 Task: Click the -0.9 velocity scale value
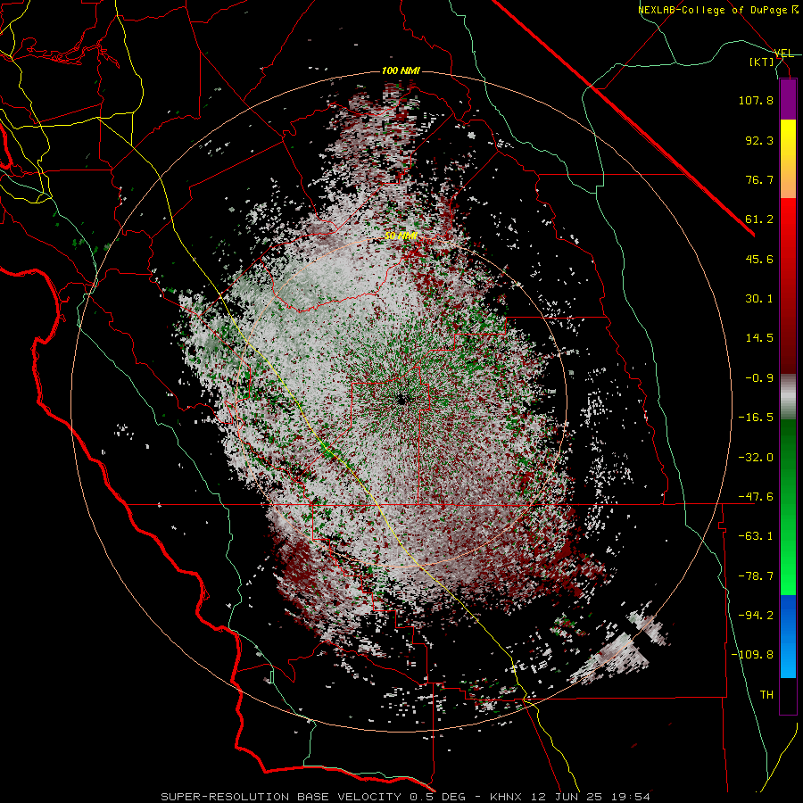(759, 378)
